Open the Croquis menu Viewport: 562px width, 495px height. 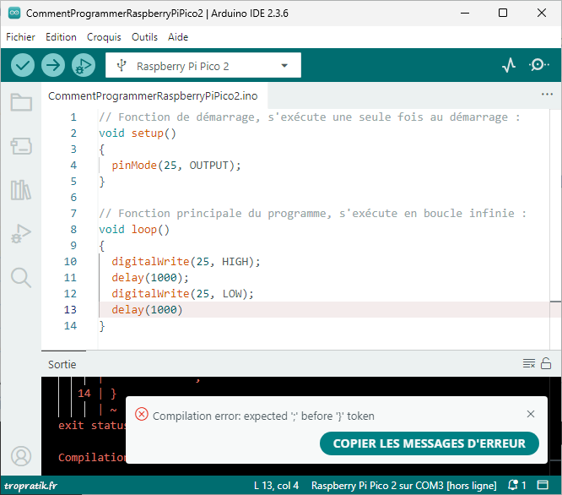(104, 37)
